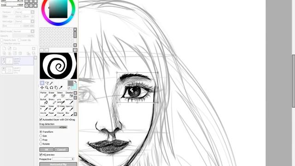Choose the Water 9 brush

[x=44, y=108]
